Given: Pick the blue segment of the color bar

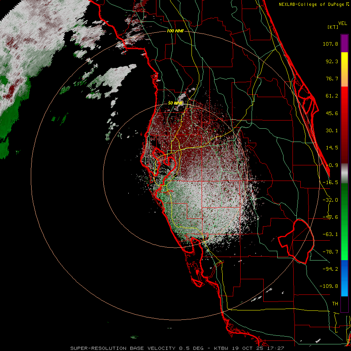Looking at the screenshot, I should pos(344,278).
